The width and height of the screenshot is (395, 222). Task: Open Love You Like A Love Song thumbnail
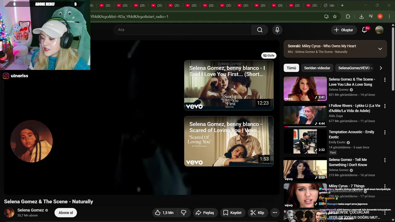point(305,89)
